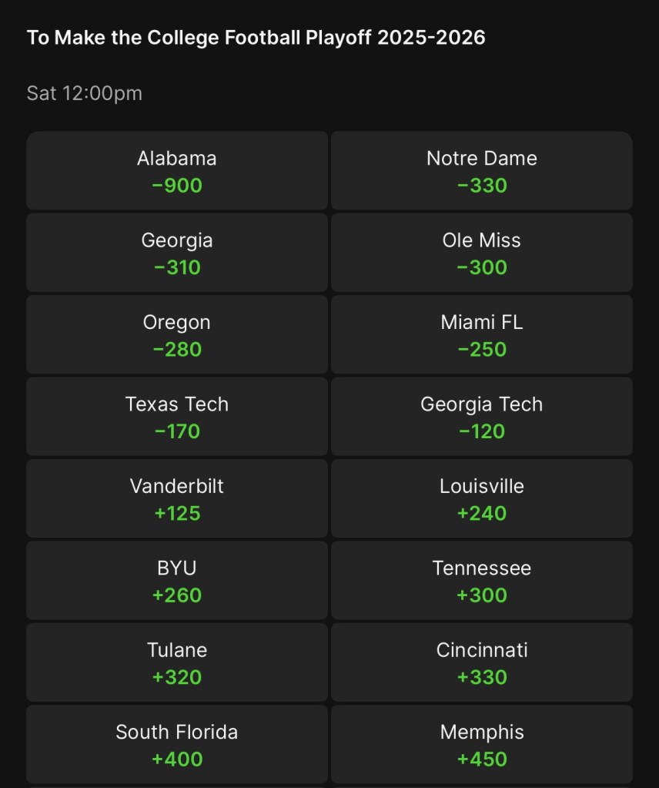Select Cincinnati +330 to make playoff
This screenshot has width=659, height=788.
coord(482,662)
